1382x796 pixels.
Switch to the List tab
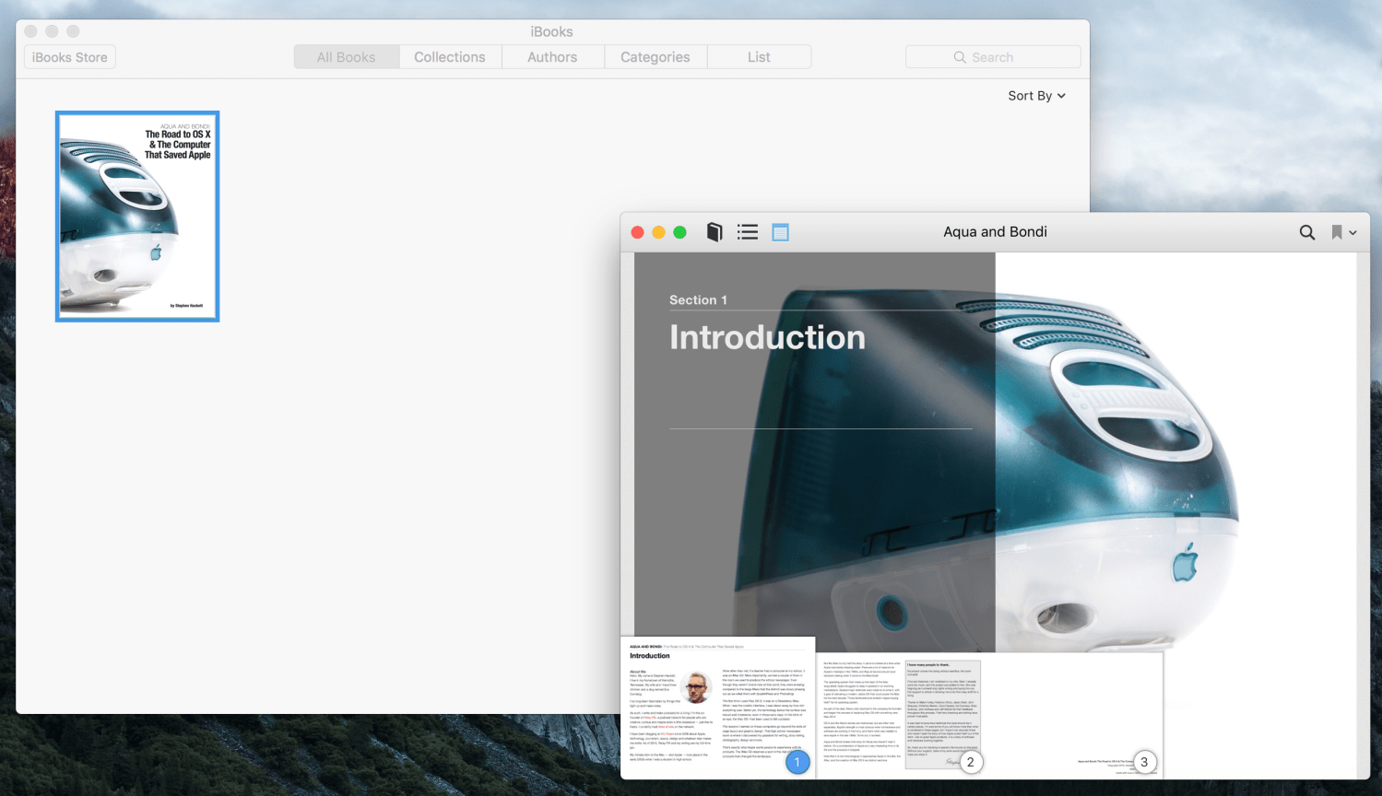pos(760,57)
